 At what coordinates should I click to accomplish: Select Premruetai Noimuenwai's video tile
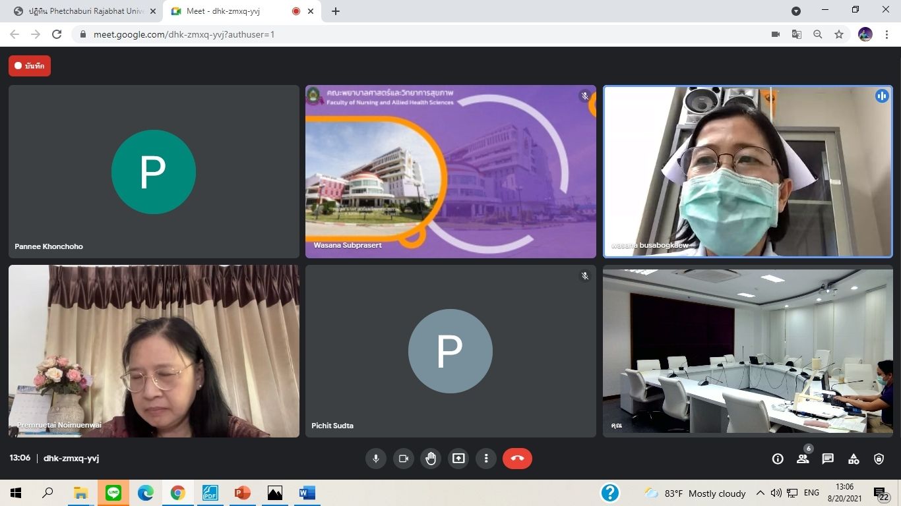154,351
